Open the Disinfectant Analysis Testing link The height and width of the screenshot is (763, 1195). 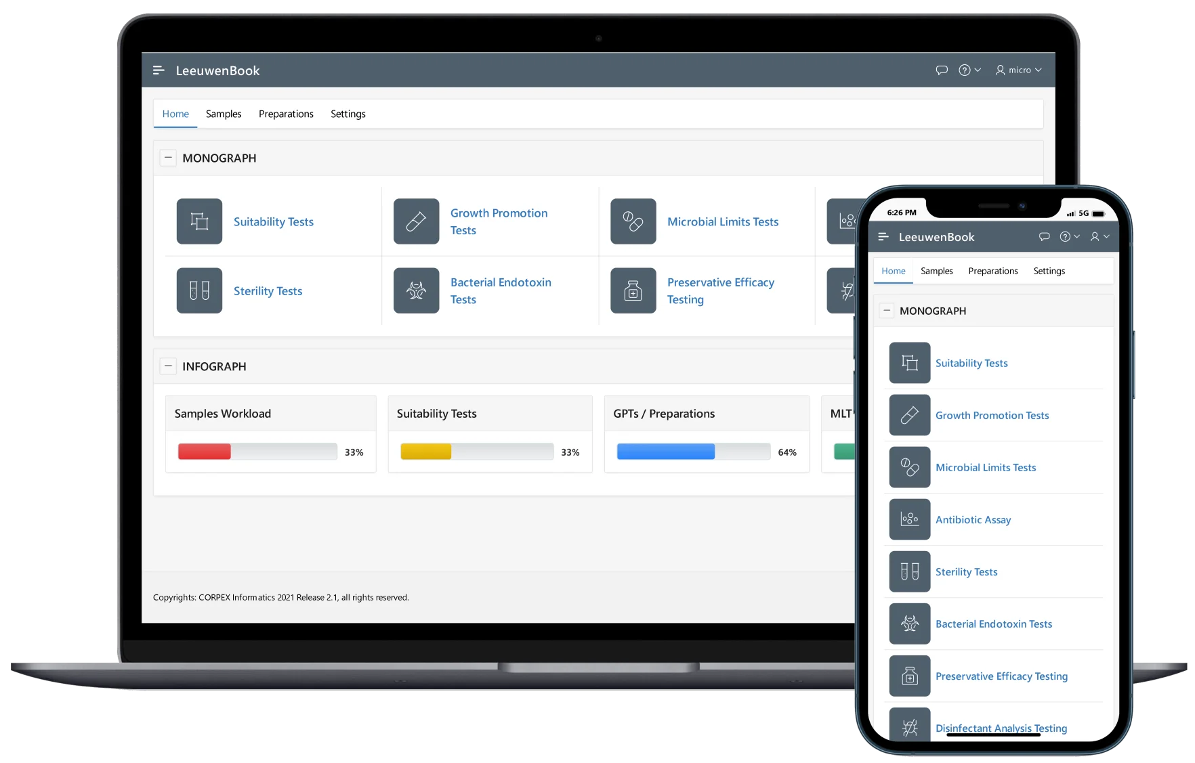(1001, 728)
